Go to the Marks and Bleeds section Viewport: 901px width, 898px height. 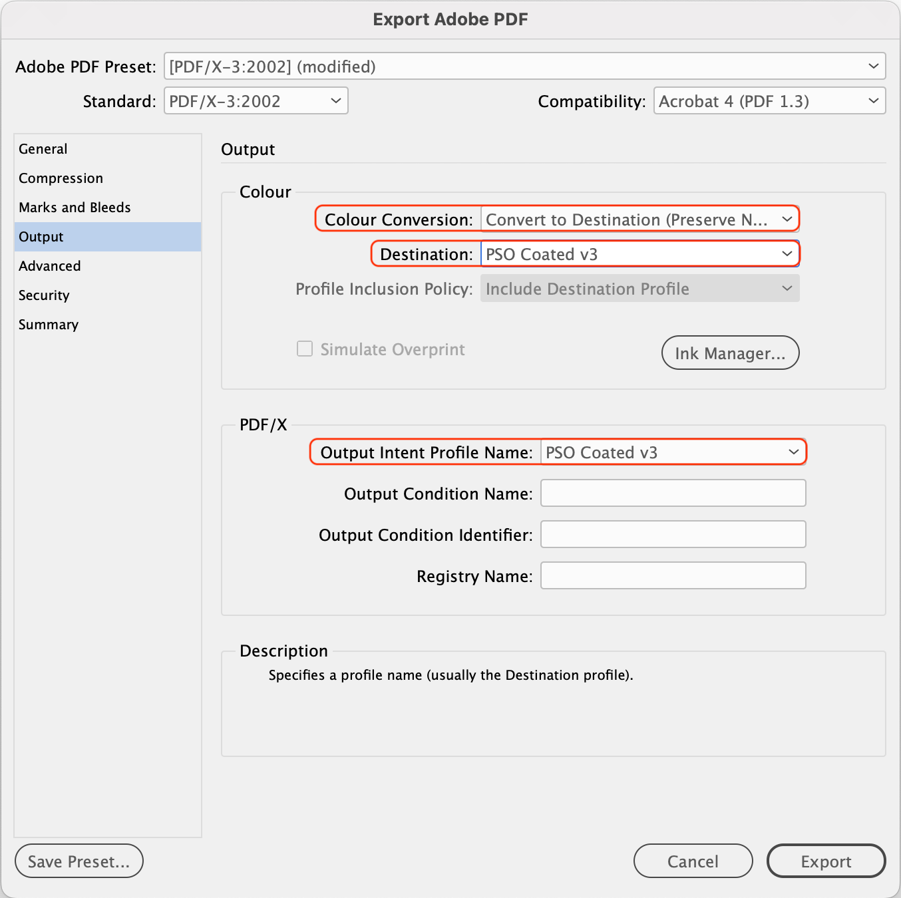tap(75, 208)
